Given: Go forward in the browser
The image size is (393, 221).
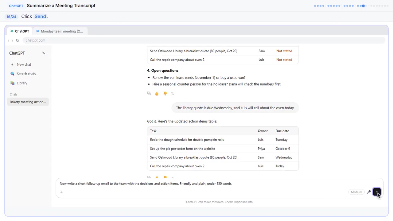Looking at the screenshot, I should click(x=13, y=41).
